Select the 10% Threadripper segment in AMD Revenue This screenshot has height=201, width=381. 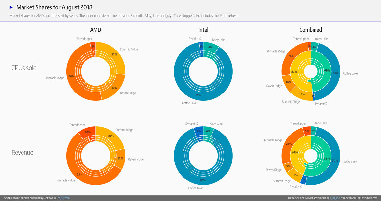click(x=88, y=132)
